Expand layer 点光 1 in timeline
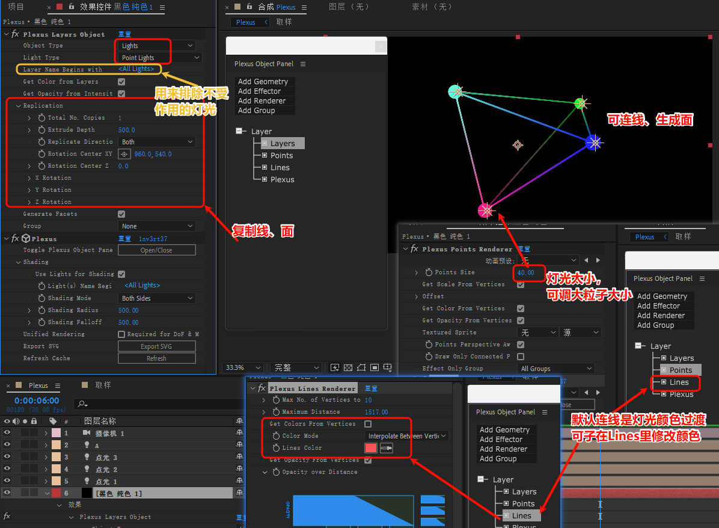Screen dimensions: 719x528 (x=46, y=481)
